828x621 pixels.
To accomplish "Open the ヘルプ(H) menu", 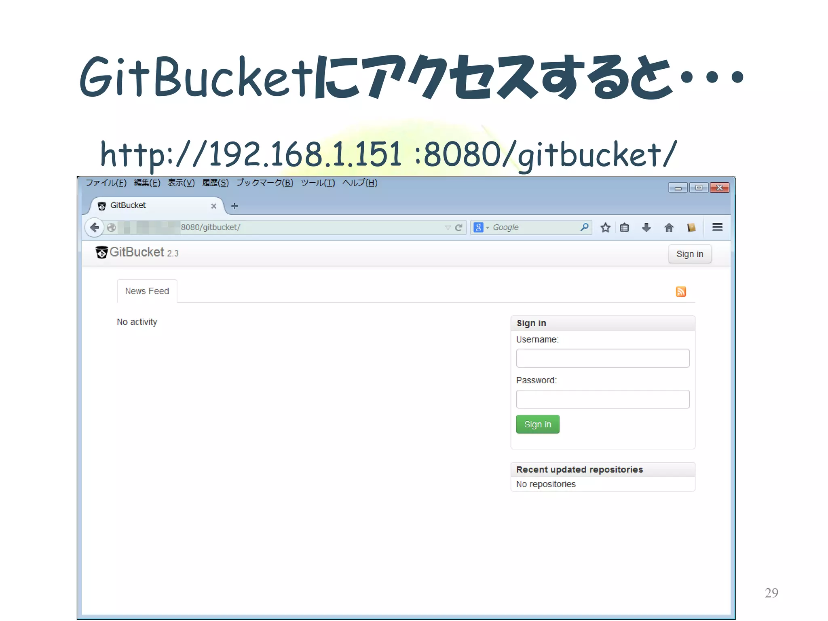I will pos(360,183).
